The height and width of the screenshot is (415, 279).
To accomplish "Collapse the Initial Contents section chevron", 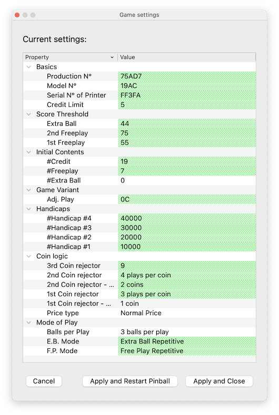I will [29, 152].
